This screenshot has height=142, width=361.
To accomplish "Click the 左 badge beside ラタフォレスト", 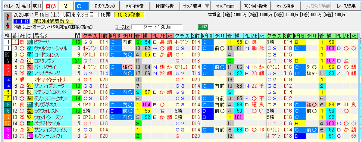I will point(30,111).
